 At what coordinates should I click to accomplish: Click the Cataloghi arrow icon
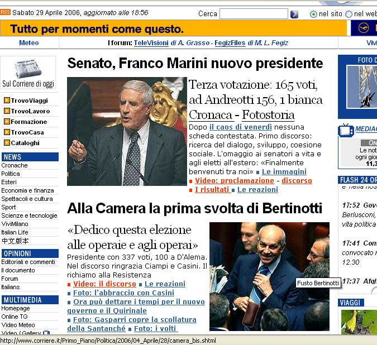(7, 143)
